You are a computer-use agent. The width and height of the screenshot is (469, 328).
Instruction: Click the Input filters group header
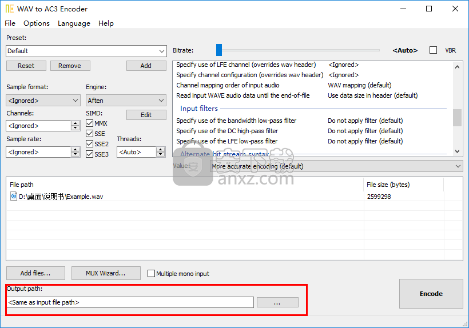click(199, 109)
